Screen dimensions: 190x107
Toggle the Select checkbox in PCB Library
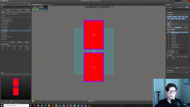1,14
